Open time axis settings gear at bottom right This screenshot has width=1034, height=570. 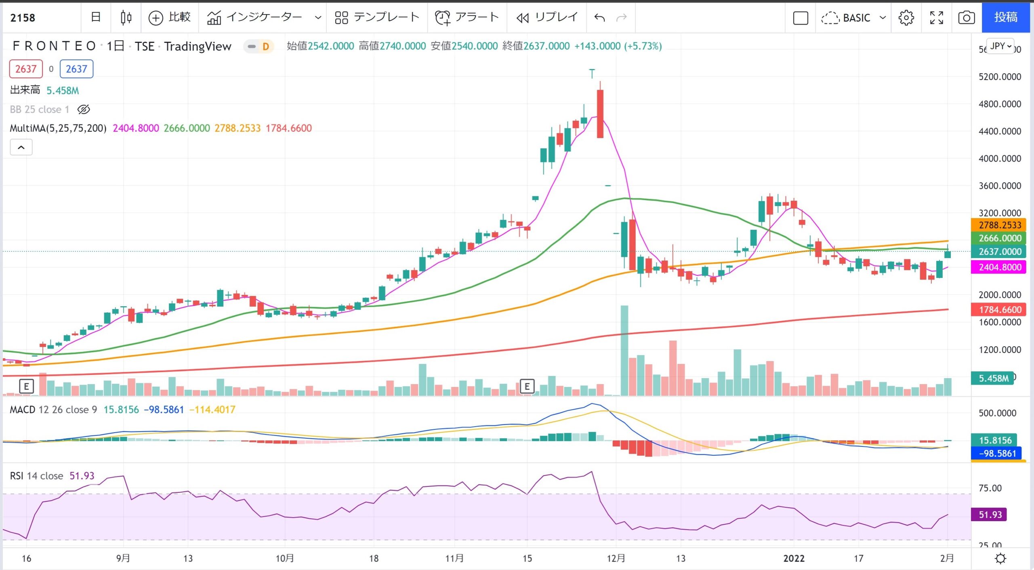click(x=1000, y=559)
